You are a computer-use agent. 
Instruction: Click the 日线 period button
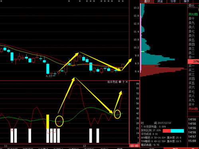[134, 146]
